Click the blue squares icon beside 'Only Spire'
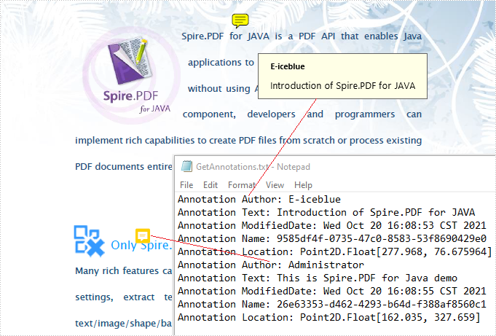The image size is (496, 336). tap(90, 241)
